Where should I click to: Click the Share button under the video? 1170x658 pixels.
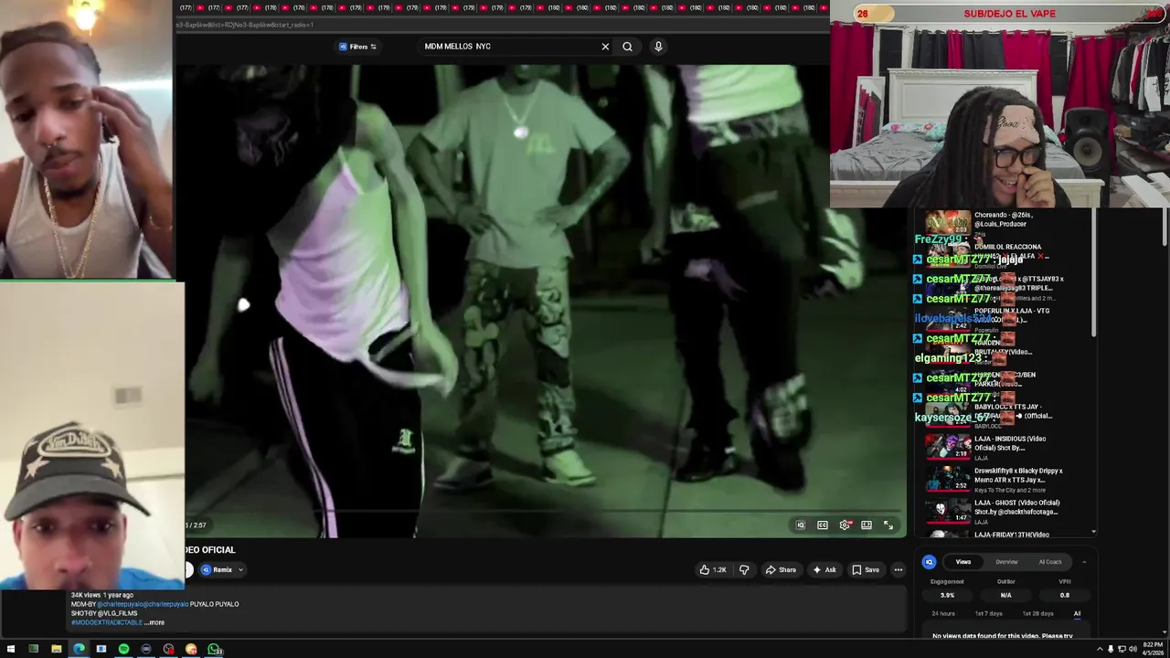pyautogui.click(x=781, y=570)
